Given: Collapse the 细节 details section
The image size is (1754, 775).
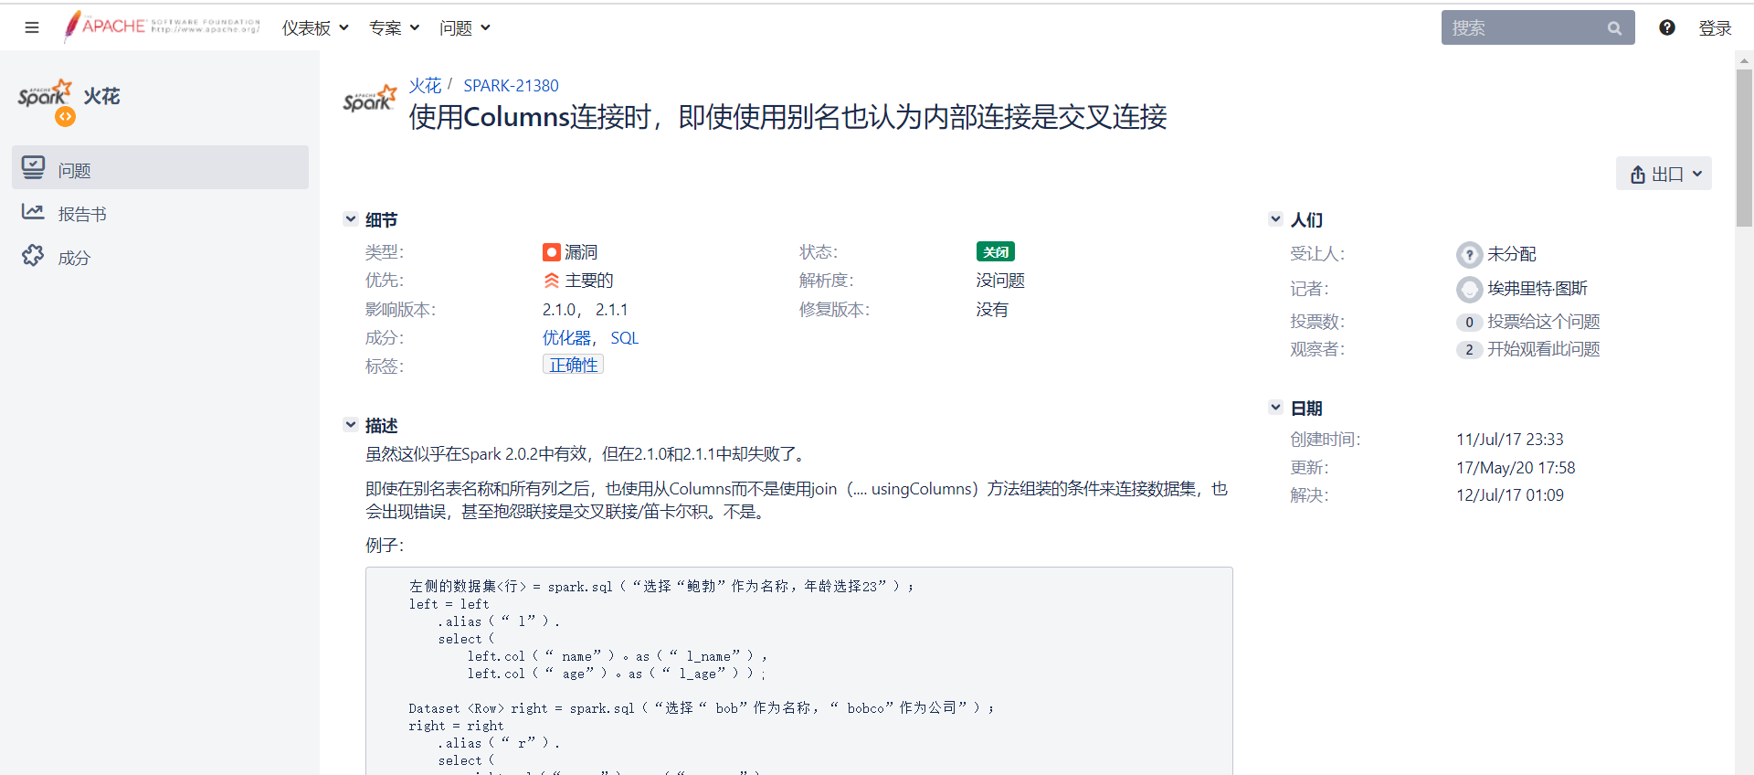Looking at the screenshot, I should point(350,219).
